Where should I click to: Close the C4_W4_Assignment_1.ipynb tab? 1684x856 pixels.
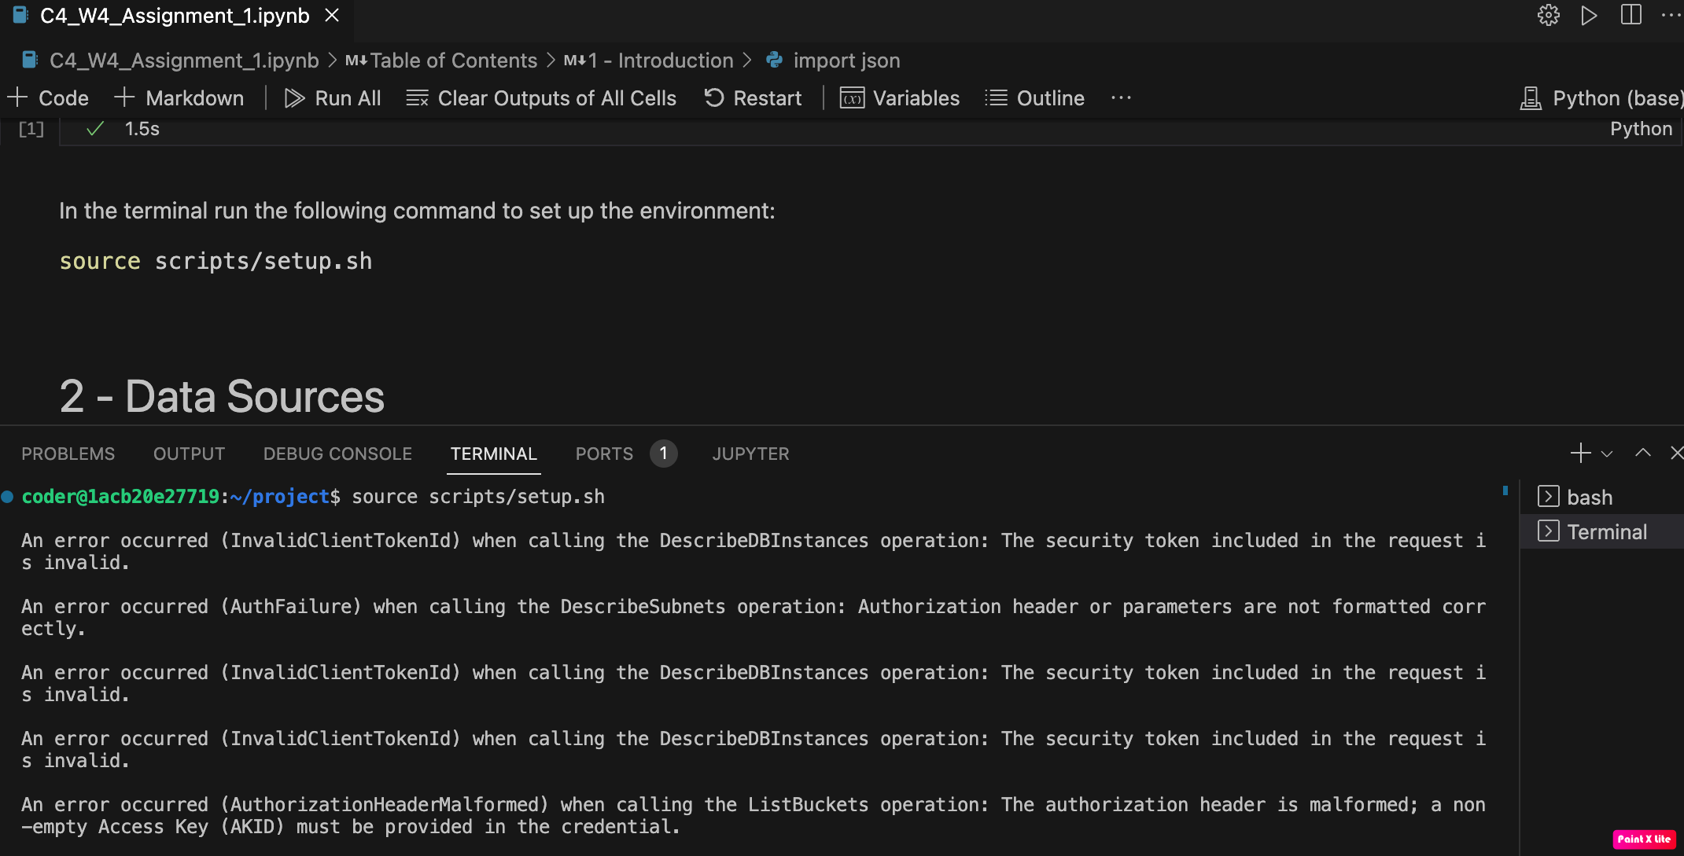(x=332, y=16)
